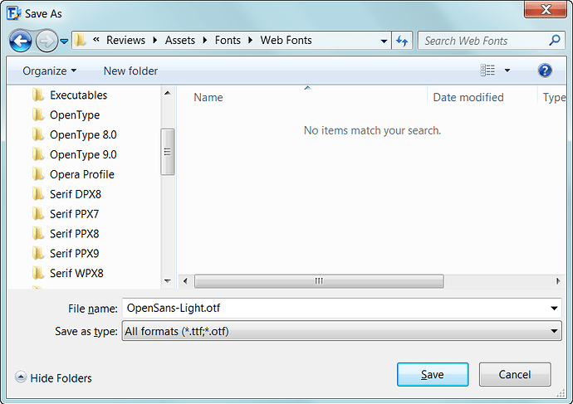573x404 pixels.
Task: Collapse the panel with Hide Folders
Action: coord(53,378)
